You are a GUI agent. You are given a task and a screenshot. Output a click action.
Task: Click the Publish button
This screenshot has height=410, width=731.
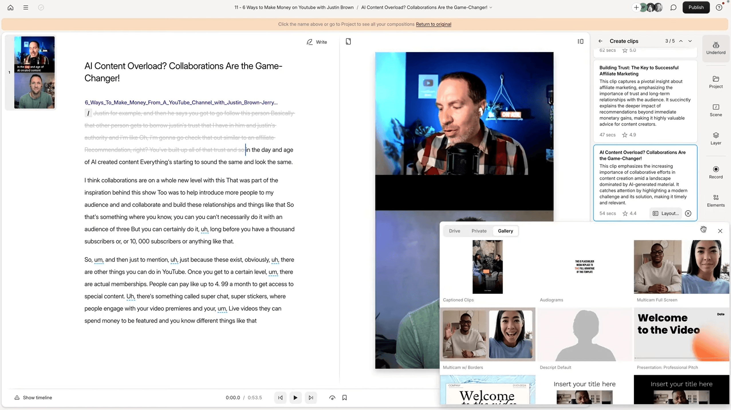(696, 7)
